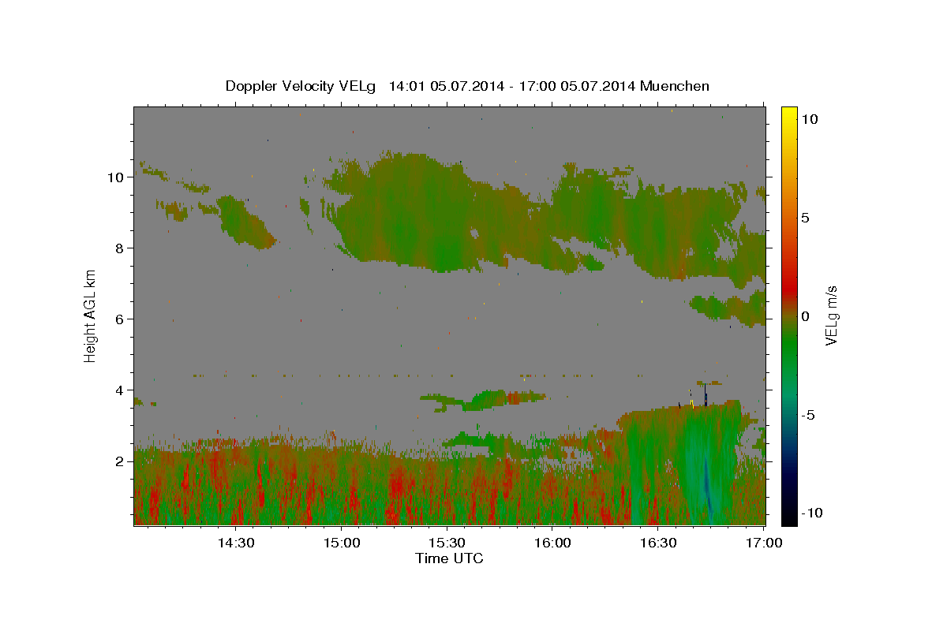947x631 pixels.
Task: Click the height tick label 10 on y-axis
Action: pos(118,177)
